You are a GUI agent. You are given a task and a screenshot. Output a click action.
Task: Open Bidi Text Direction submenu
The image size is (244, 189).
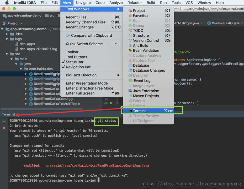coord(92,75)
